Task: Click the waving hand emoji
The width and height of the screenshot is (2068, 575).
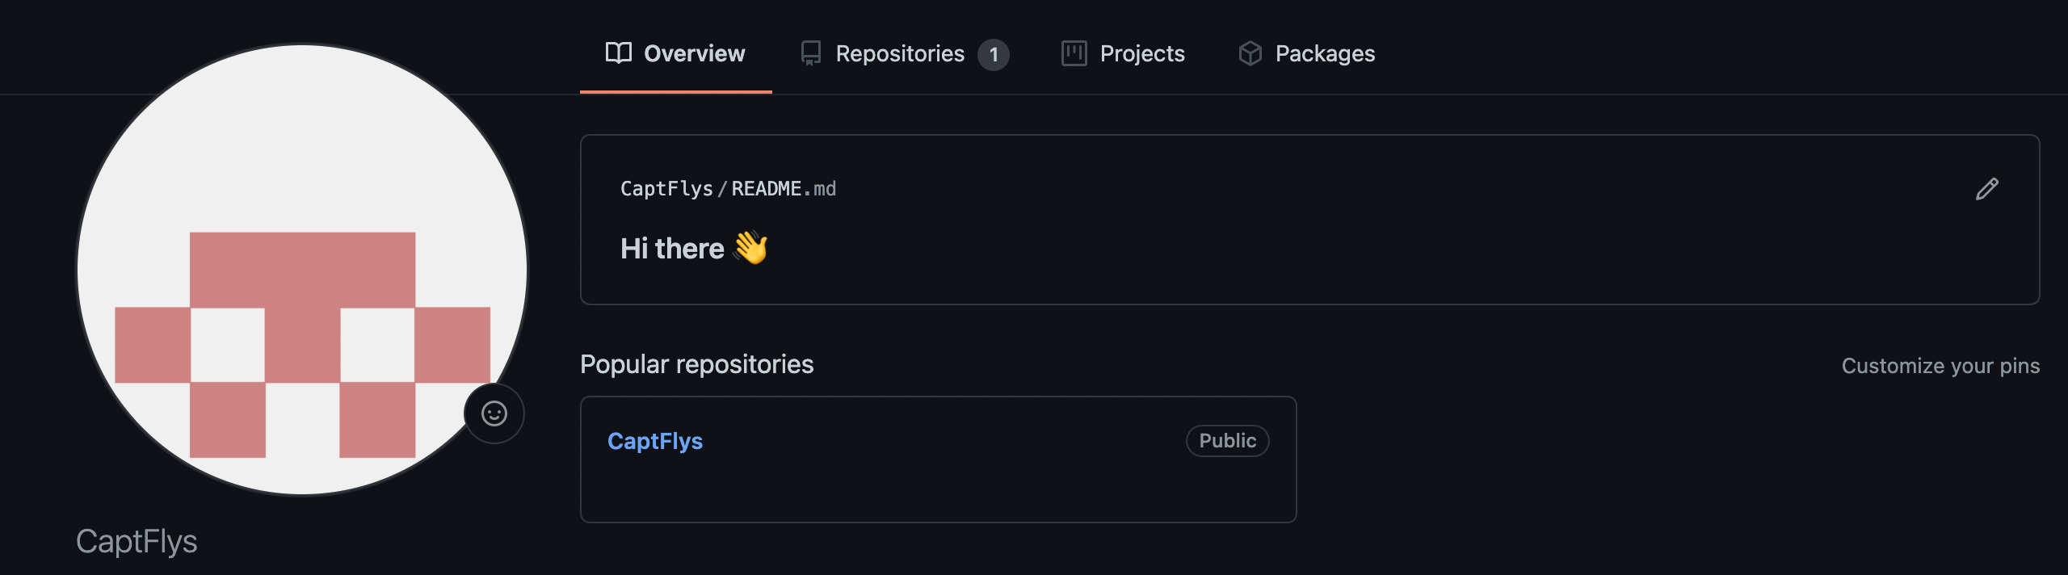Action: click(x=751, y=248)
